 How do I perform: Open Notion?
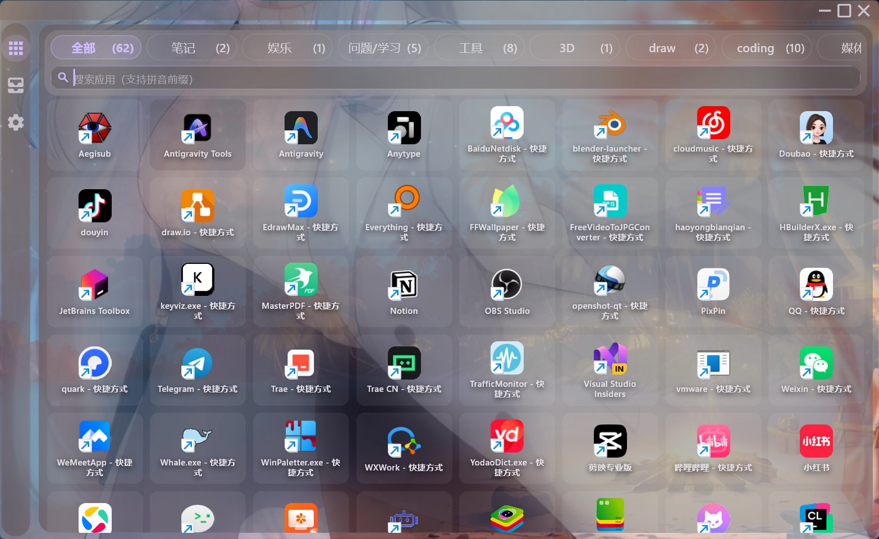[x=404, y=291]
